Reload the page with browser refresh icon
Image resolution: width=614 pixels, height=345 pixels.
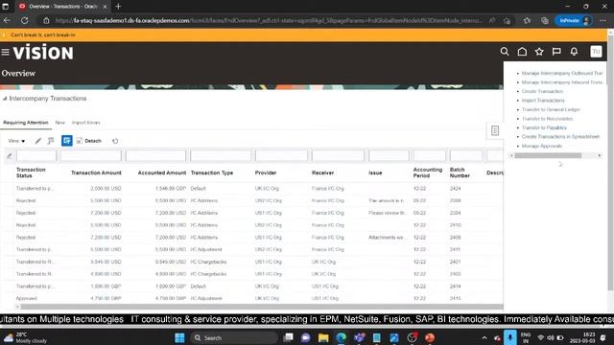pos(24,20)
